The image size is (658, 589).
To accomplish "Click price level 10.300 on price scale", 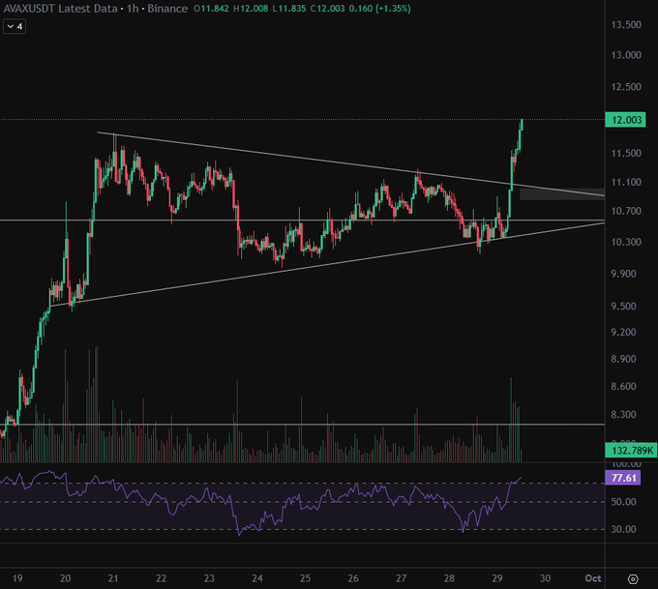I will click(626, 242).
